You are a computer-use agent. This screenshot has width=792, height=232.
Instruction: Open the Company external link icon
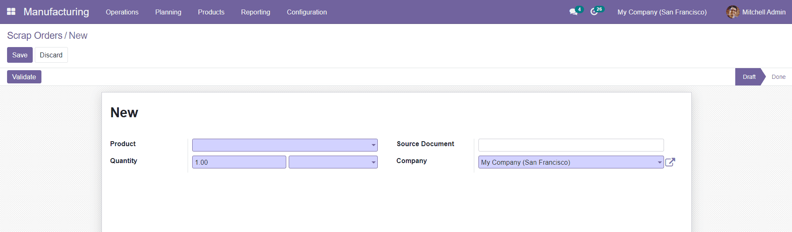pyautogui.click(x=670, y=162)
